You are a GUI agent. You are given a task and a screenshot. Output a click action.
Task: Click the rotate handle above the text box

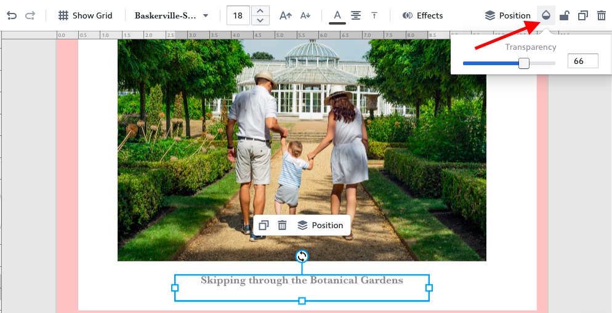302,256
